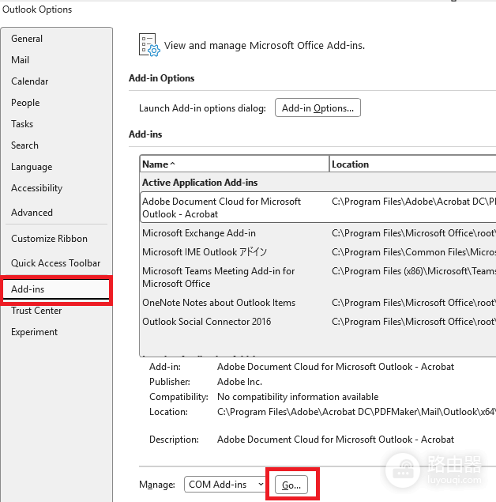This screenshot has width=496, height=502.
Task: Click the Active Application Add-ins group header
Action: pos(200,183)
